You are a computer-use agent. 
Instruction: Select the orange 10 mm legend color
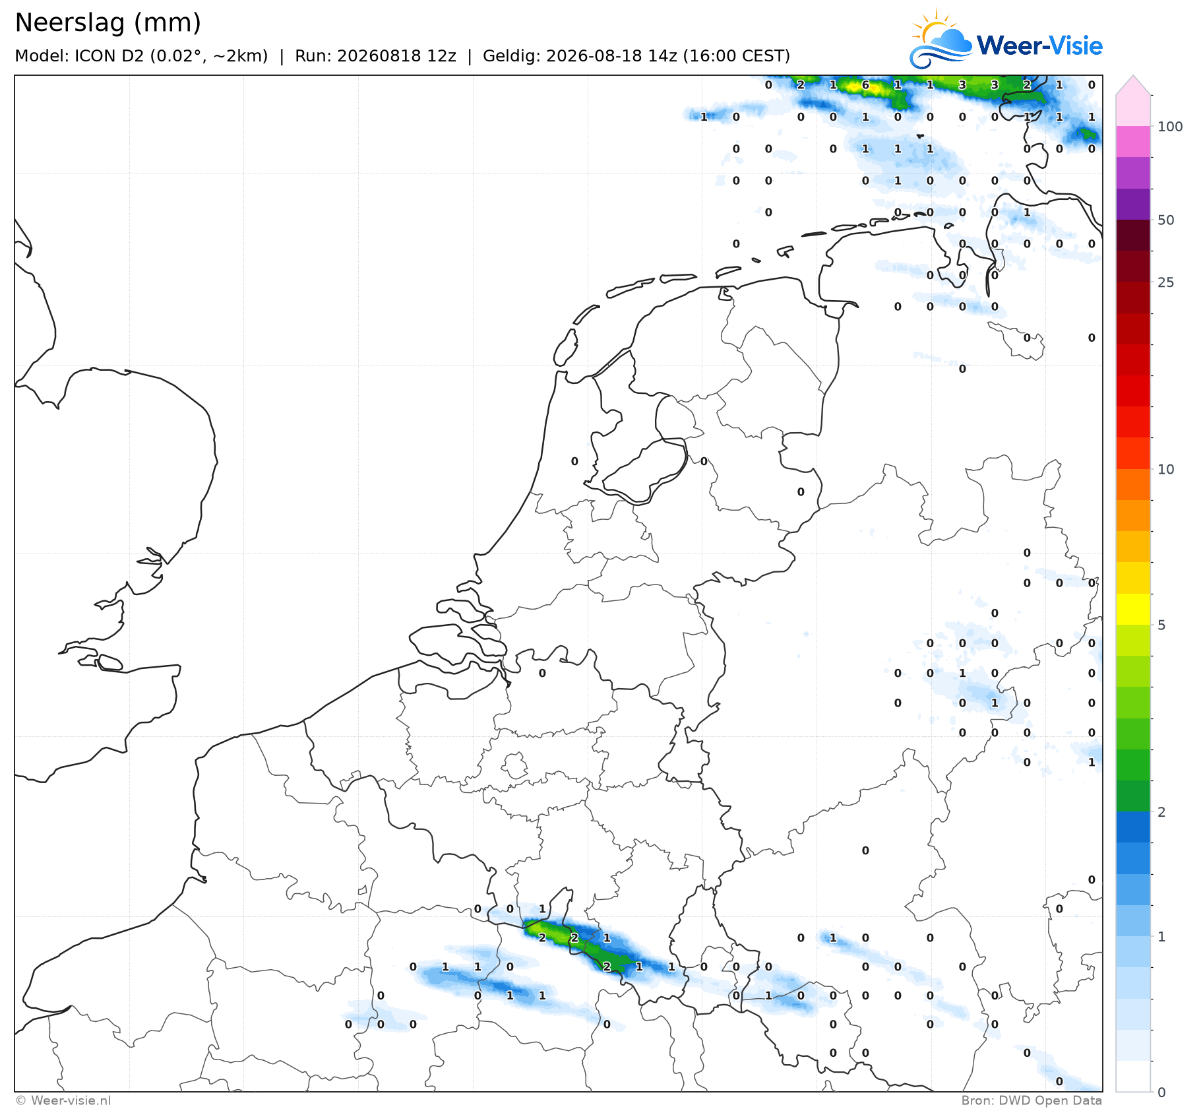1133,484
